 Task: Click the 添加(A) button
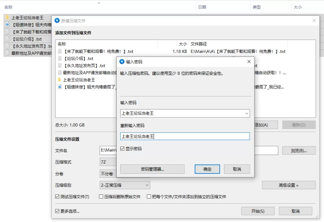266,125
